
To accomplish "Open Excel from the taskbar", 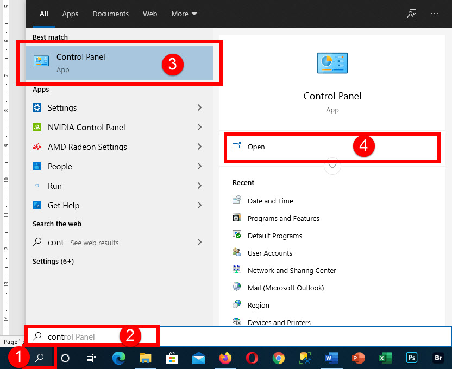I will click(385, 358).
